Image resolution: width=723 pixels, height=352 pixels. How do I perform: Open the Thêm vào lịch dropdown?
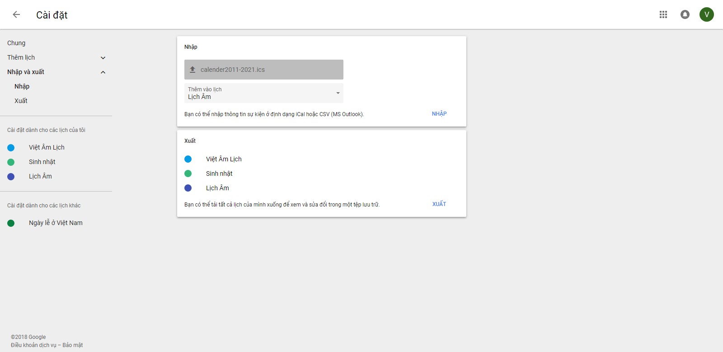point(263,93)
